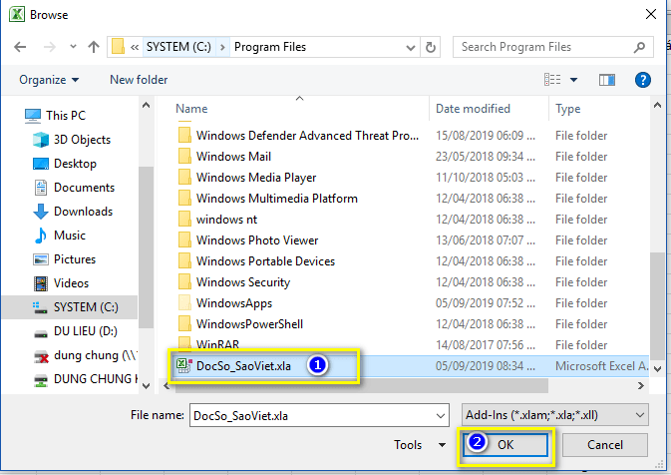Viewport: 671px width, 475px height.
Task: Click the New folder button
Action: [139, 80]
